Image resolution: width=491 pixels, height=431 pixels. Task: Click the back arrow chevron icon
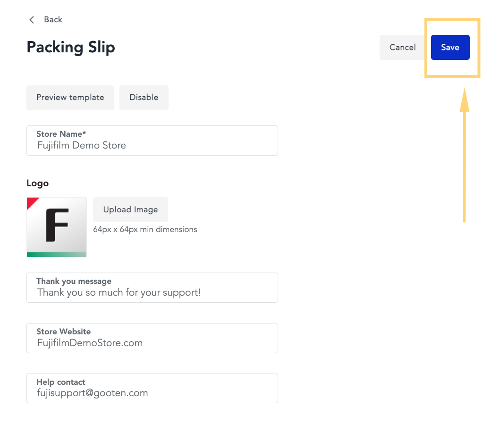32,20
